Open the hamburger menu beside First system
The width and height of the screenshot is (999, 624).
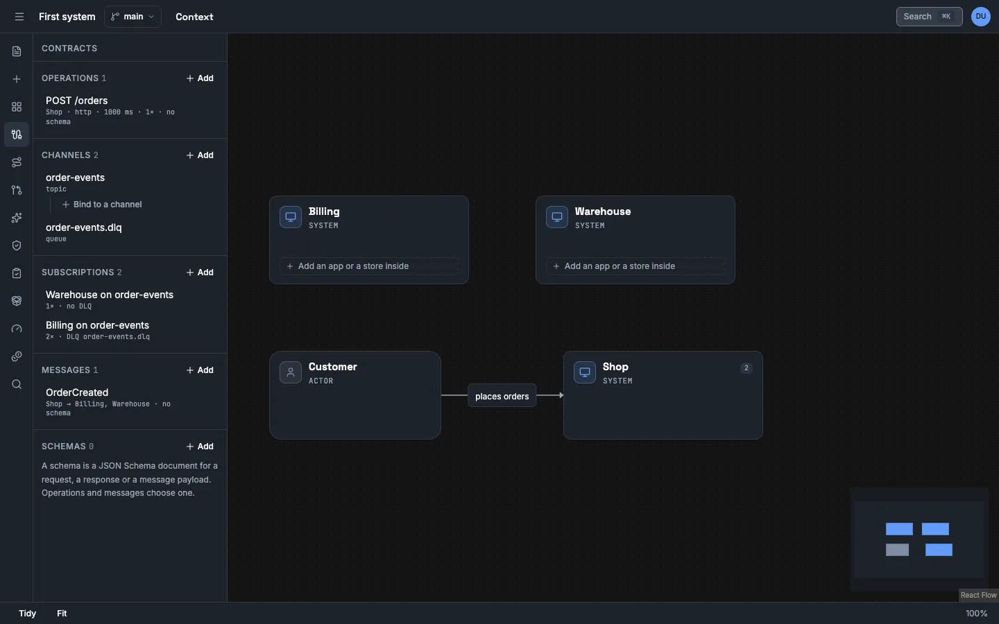click(x=19, y=17)
